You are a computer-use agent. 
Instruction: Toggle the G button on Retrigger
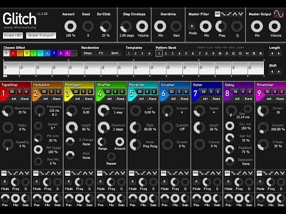coord(90,92)
